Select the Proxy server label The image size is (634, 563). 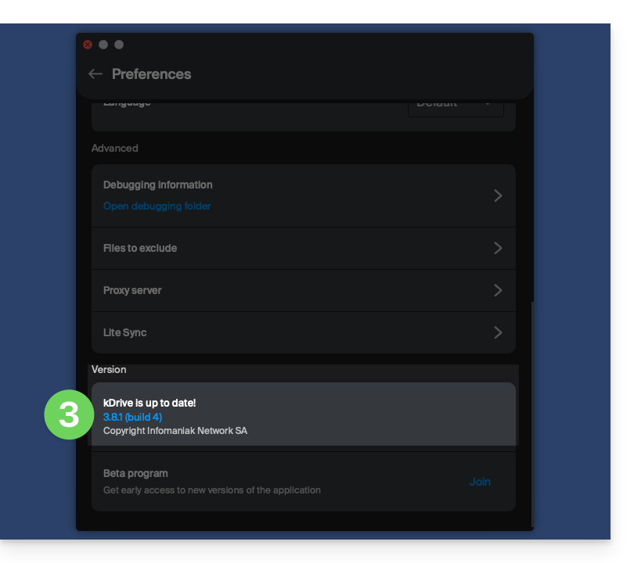point(132,290)
